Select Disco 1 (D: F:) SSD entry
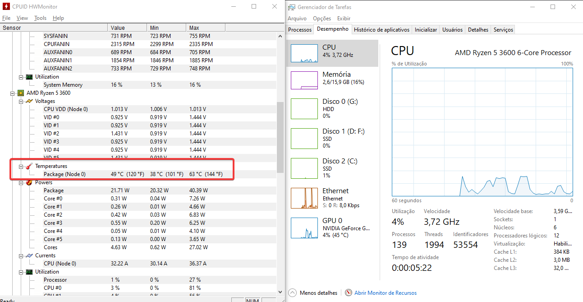The width and height of the screenshot is (583, 302). [332, 138]
